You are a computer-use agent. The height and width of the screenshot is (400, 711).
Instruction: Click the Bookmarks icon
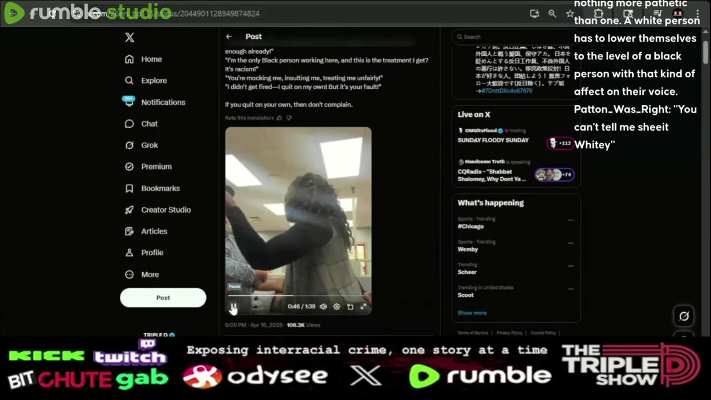click(129, 188)
